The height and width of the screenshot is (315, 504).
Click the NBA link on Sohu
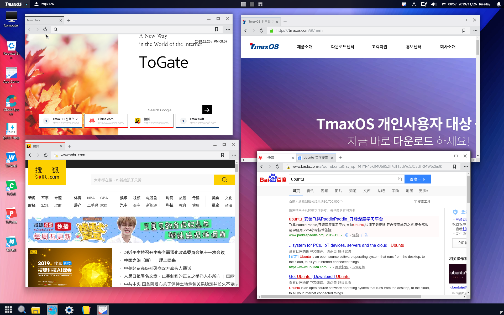[91, 198]
